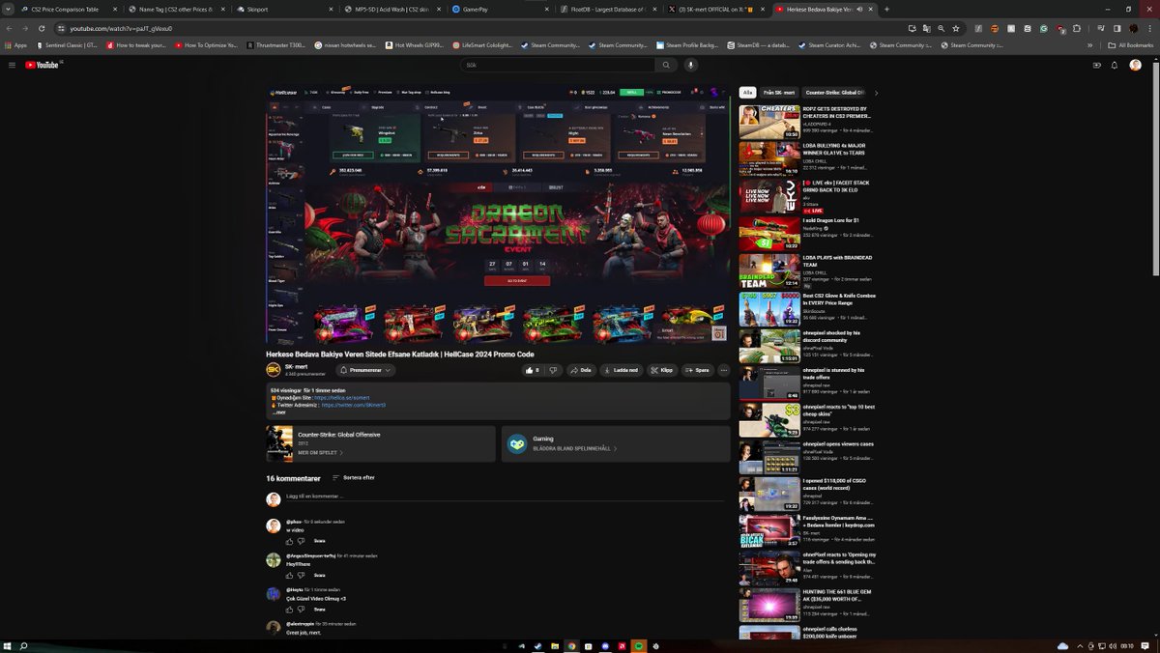The height and width of the screenshot is (653, 1160).
Task: Like the 'w video' comment
Action: [289, 541]
